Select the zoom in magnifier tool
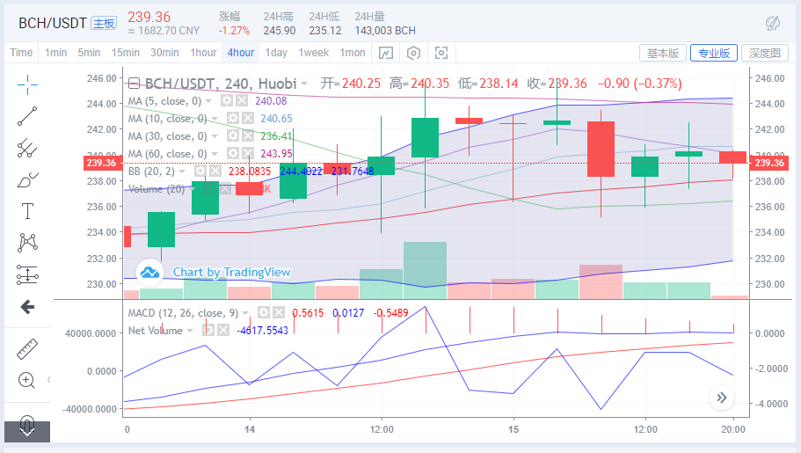The image size is (801, 453). pyautogui.click(x=26, y=380)
